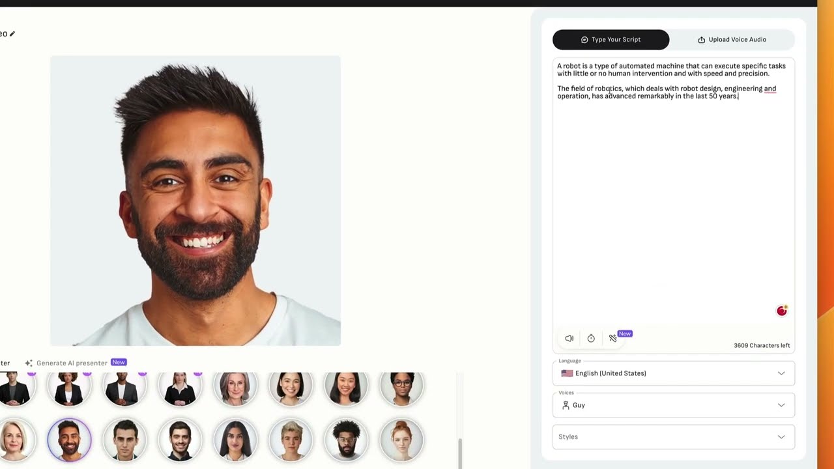Select the gray-haired woman presenter avatar
Viewport: 834px width, 469px height.
pyautogui.click(x=236, y=386)
